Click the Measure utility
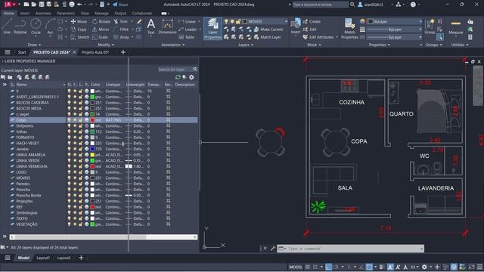 [455, 26]
